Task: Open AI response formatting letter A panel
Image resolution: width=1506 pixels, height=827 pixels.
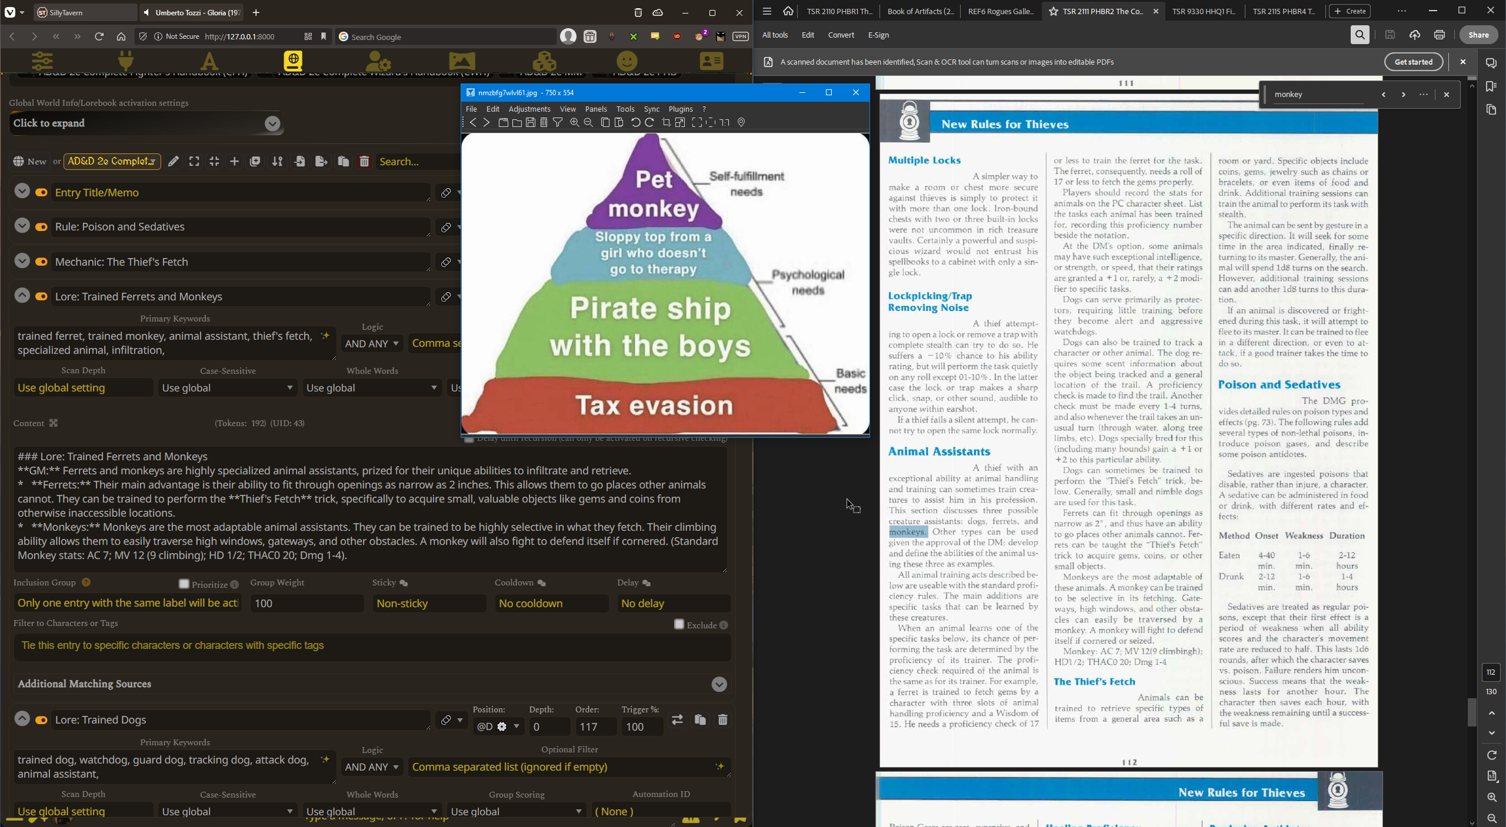Action: pyautogui.click(x=209, y=61)
